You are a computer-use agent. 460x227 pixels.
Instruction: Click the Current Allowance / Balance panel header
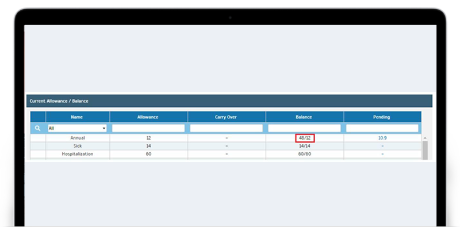coord(229,101)
